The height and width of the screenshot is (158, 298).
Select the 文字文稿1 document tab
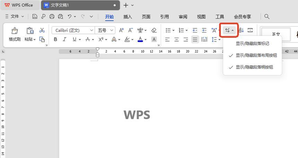[x=80, y=5]
